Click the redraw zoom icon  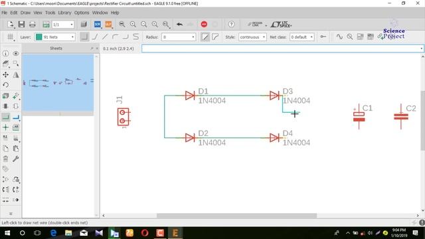click(155, 25)
